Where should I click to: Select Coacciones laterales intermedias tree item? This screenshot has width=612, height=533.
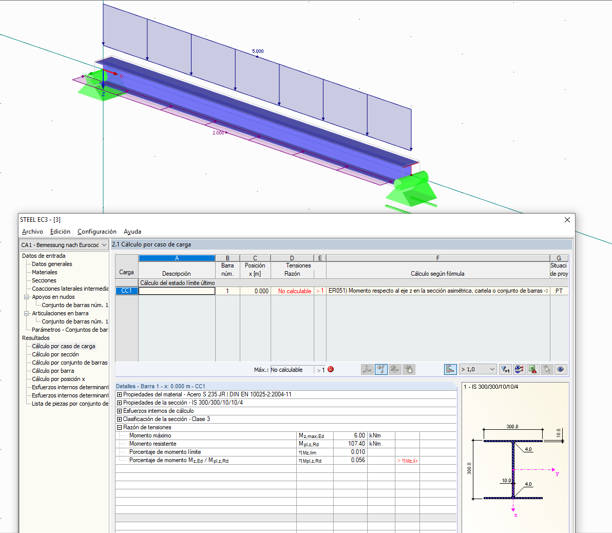pos(70,289)
